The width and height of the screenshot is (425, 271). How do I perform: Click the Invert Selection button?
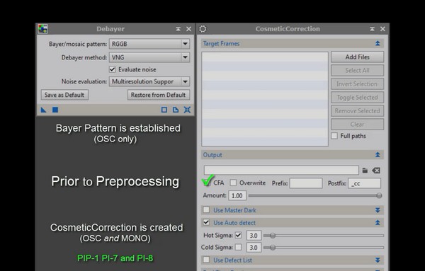click(357, 84)
